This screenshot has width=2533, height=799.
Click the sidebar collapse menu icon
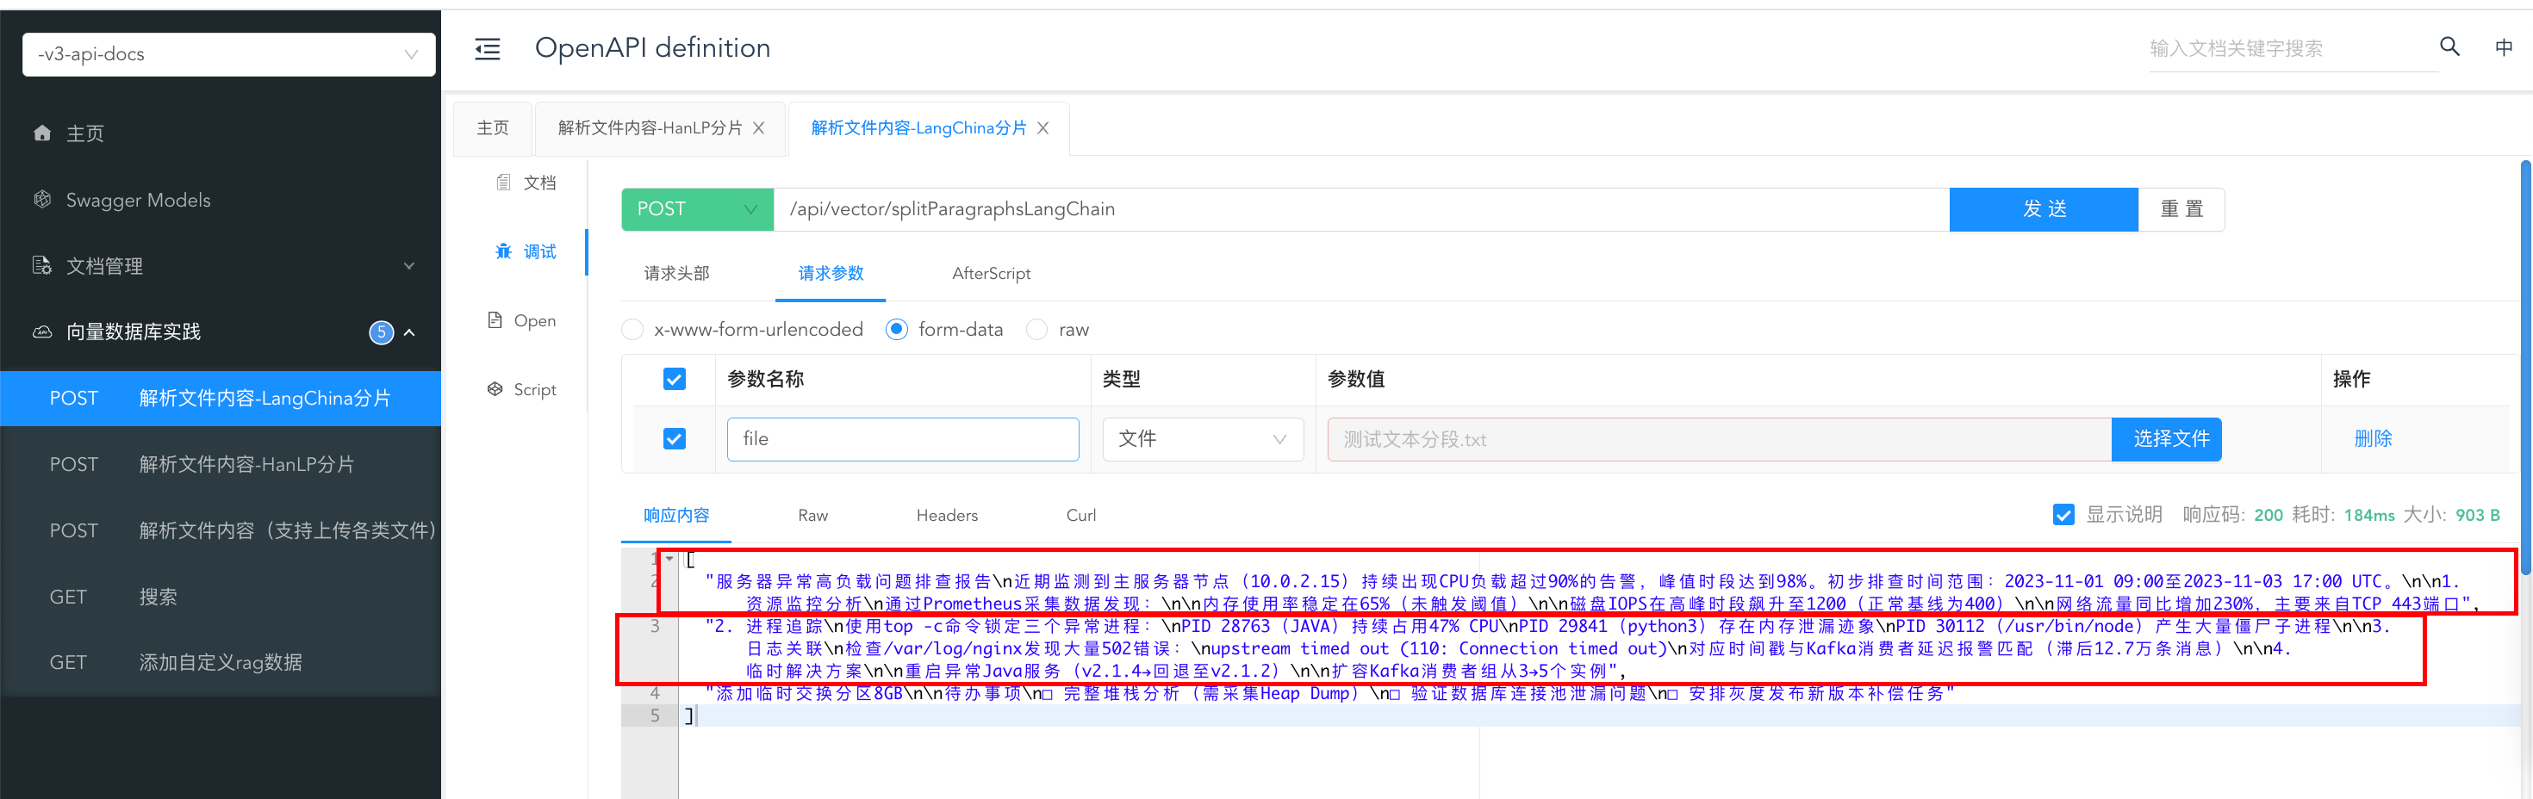click(488, 48)
